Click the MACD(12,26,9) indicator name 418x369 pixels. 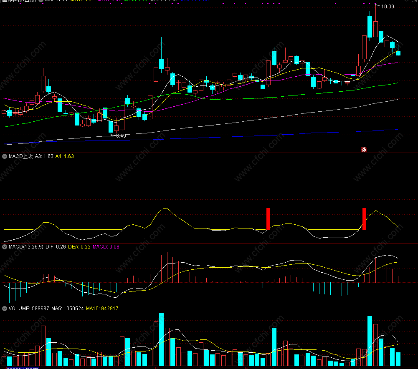[26, 247]
